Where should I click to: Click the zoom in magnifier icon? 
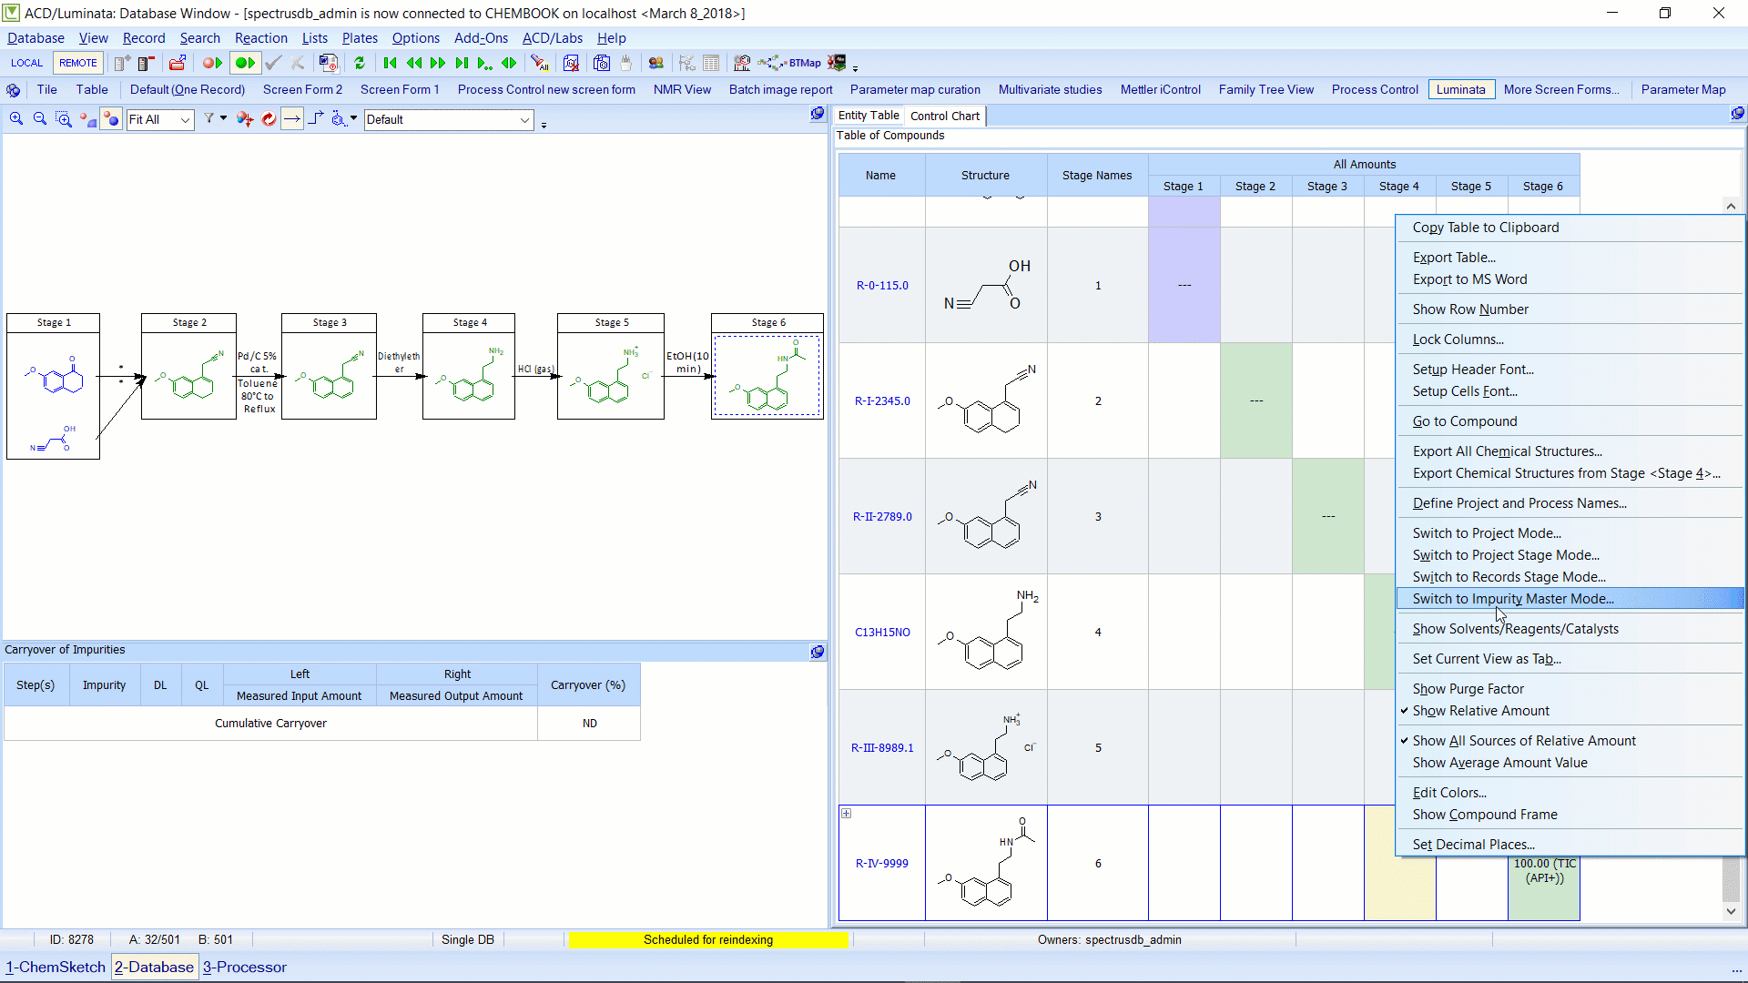16,119
